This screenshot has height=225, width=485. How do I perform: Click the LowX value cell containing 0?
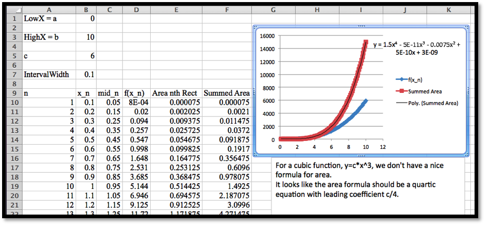point(86,18)
